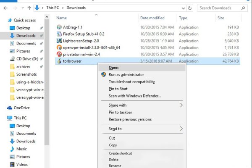Select the openvpn-install file icon
Screen dimensions: 252x168
click(59, 47)
